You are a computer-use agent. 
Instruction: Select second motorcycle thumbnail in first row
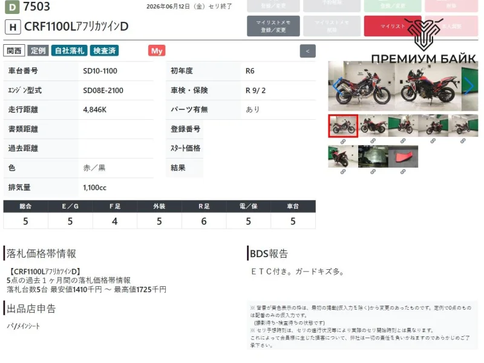click(373, 126)
